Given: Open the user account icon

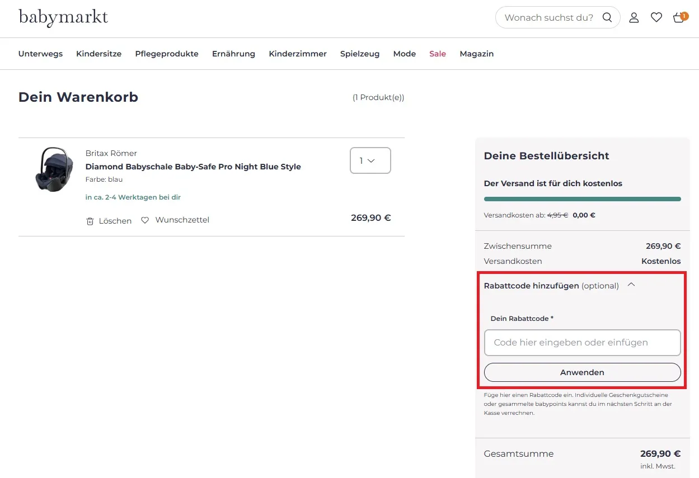Looking at the screenshot, I should 634,17.
